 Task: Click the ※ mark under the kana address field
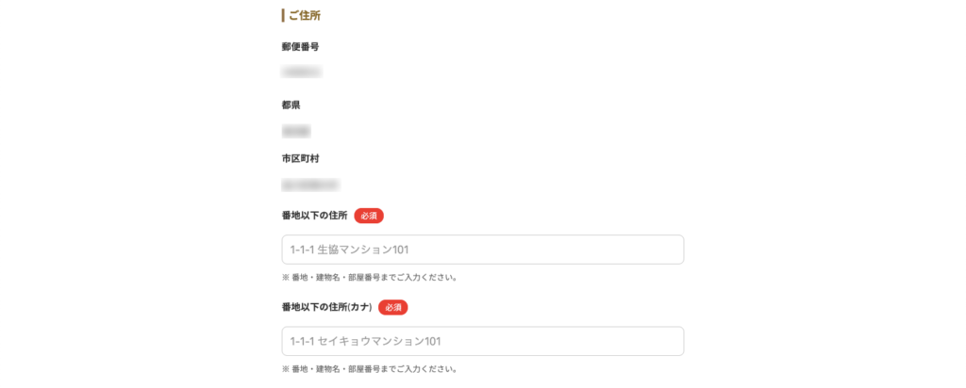tap(286, 369)
